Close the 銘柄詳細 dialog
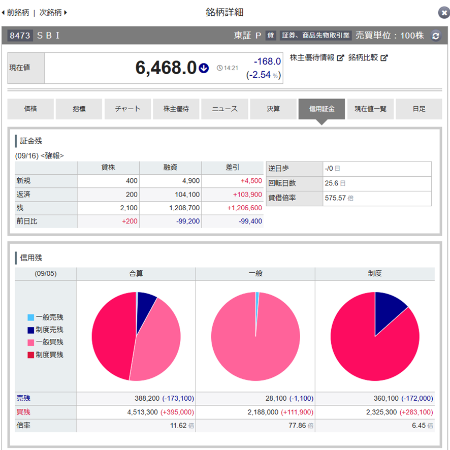The height and width of the screenshot is (450, 450). pos(443,13)
